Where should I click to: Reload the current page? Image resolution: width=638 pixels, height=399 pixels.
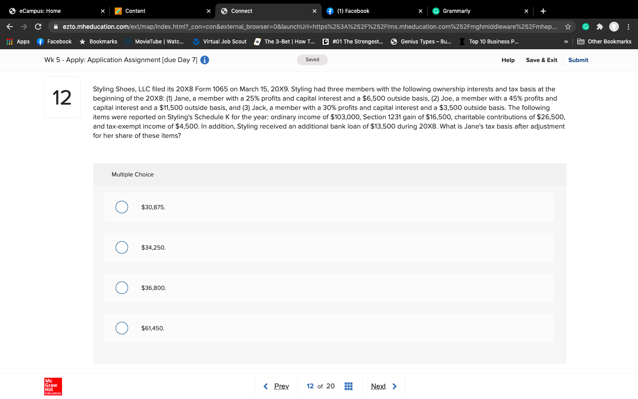(x=38, y=27)
